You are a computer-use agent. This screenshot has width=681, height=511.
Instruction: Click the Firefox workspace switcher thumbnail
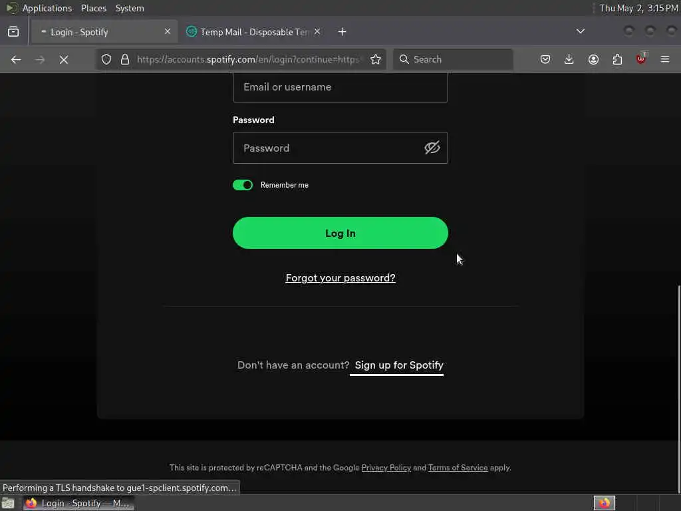(x=604, y=503)
